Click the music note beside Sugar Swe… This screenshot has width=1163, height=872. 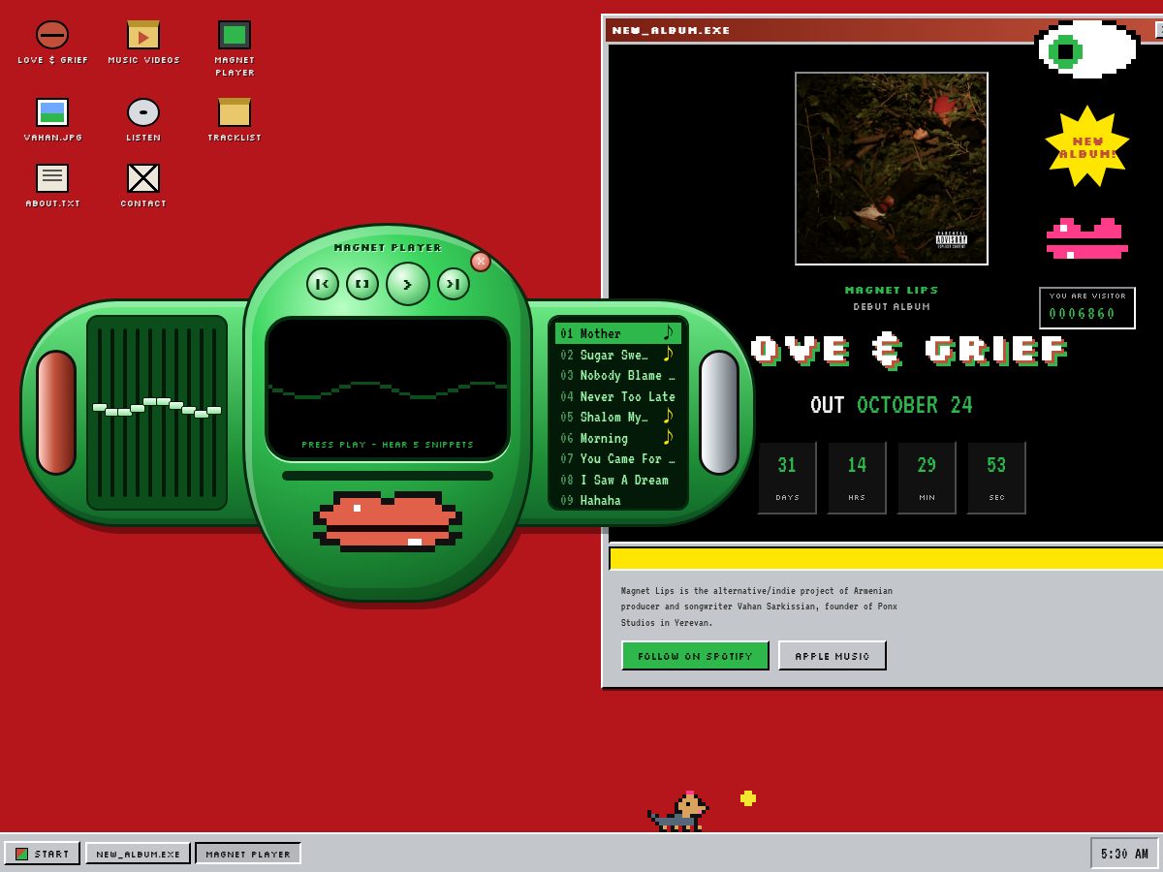[x=668, y=354]
